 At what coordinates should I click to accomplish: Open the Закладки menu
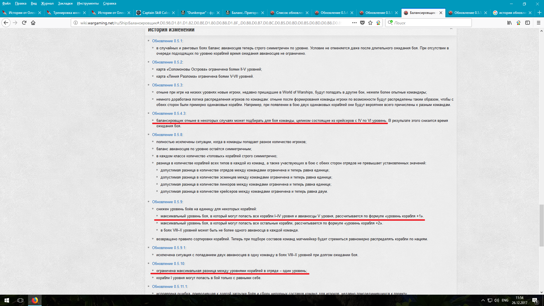65,3
